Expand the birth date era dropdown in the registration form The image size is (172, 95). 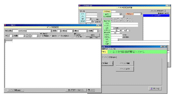116,30
